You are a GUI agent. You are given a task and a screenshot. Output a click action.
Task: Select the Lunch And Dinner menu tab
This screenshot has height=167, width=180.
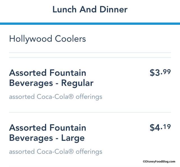90,10
